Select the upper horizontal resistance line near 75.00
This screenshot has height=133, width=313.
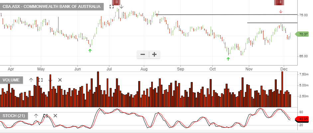(226, 15)
